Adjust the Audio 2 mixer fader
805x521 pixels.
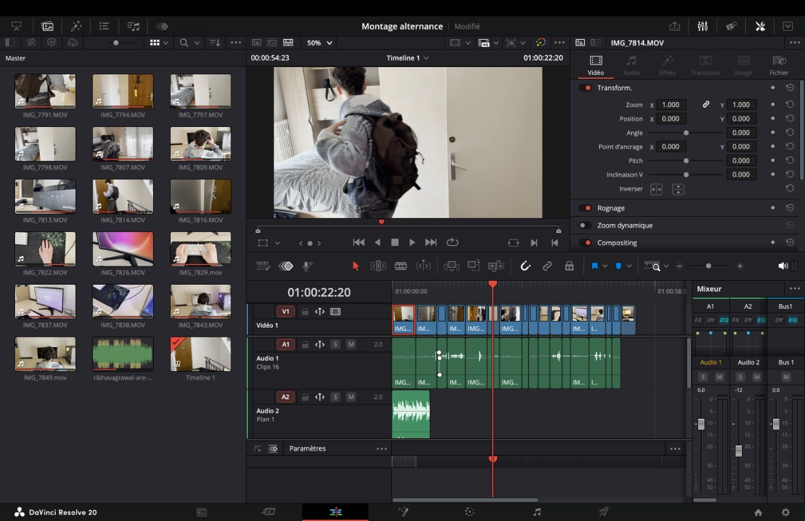pyautogui.click(x=739, y=451)
